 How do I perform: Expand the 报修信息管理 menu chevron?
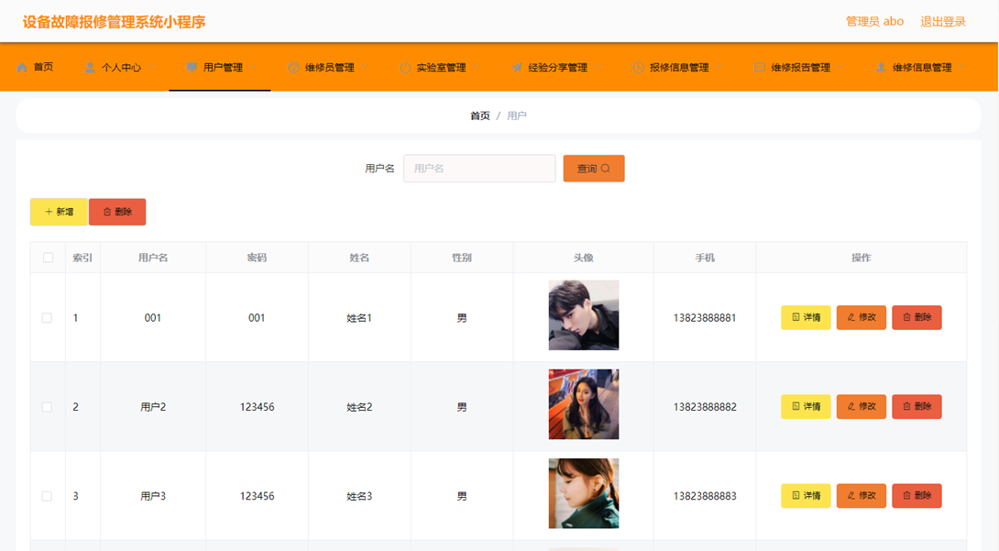click(x=719, y=68)
